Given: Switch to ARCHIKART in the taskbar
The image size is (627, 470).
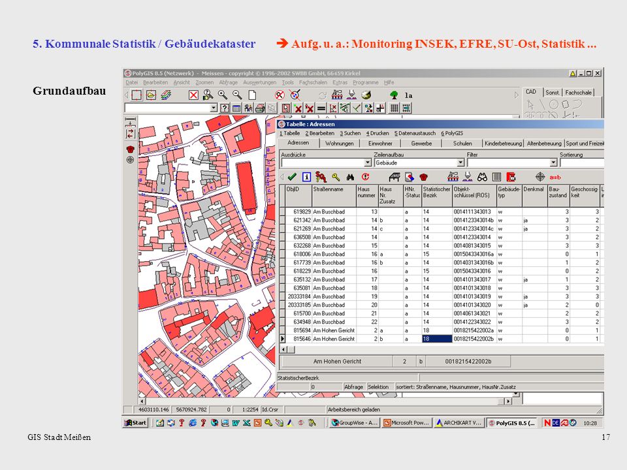Looking at the screenshot, I should pos(458,422).
